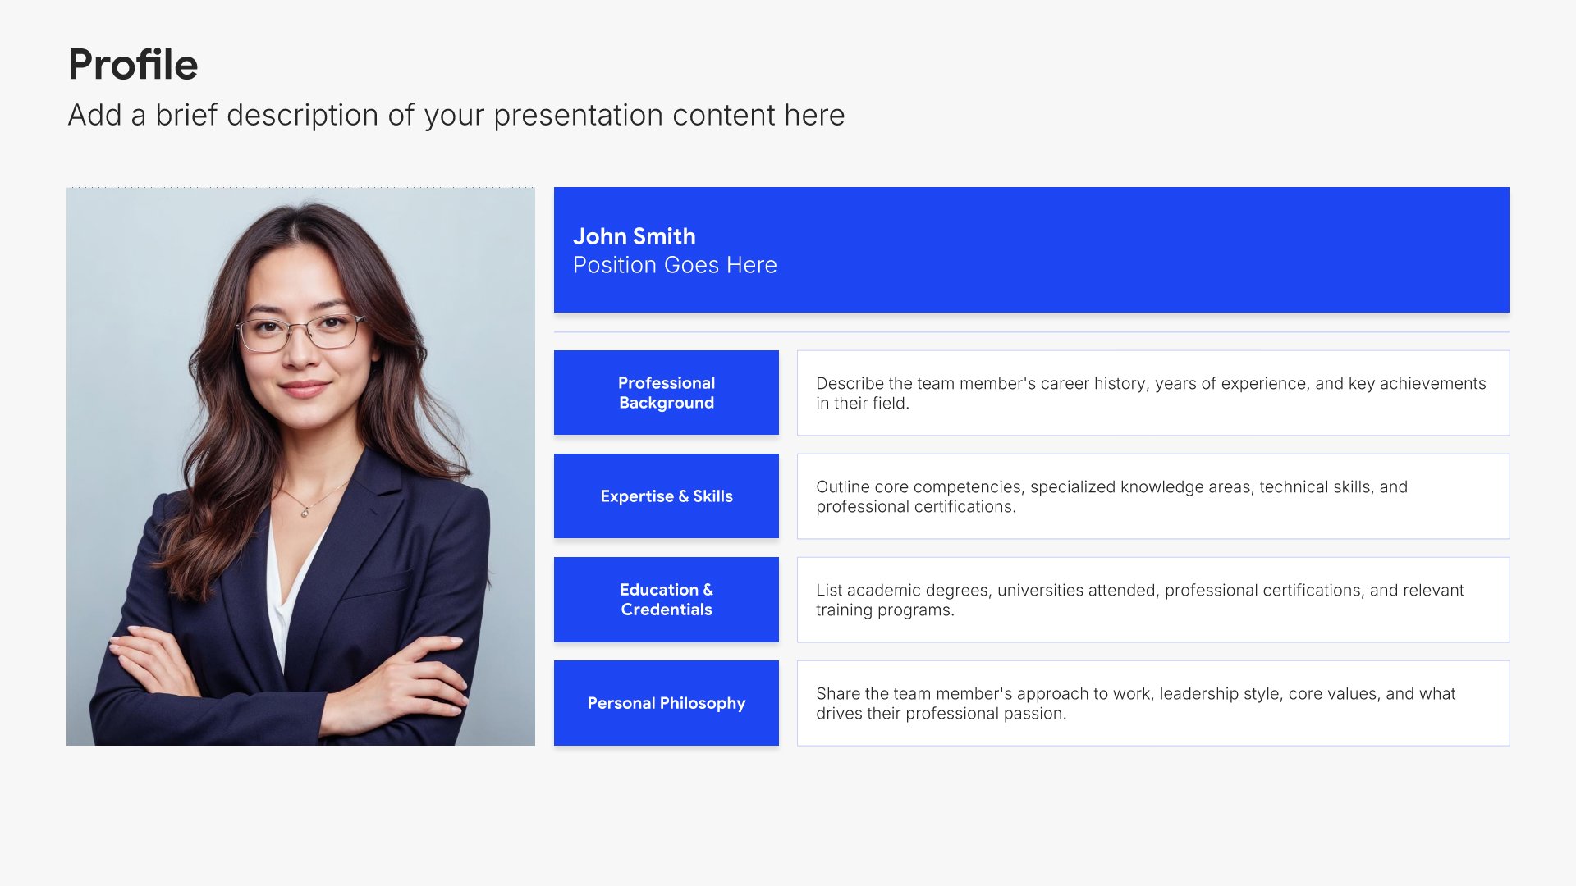Select the woman's portrait photo
This screenshot has width=1576, height=886.
point(300,466)
